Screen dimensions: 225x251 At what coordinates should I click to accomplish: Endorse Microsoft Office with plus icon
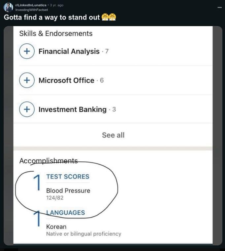(27, 80)
